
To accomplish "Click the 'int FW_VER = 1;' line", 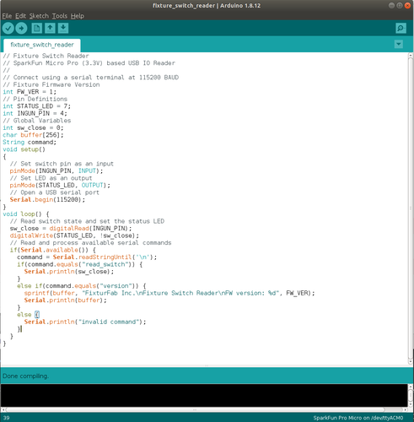I will point(30,92).
